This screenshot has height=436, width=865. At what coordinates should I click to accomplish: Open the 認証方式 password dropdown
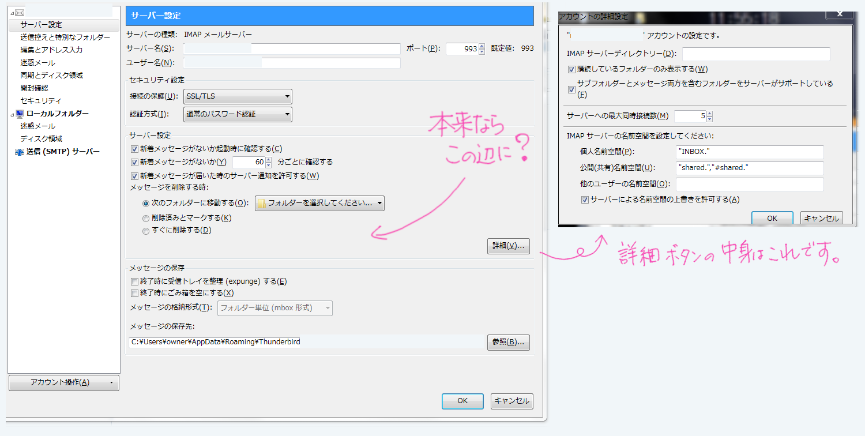pos(238,115)
